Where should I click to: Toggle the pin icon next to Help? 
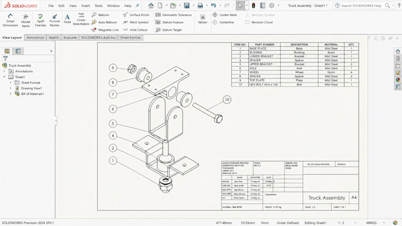(137, 6)
